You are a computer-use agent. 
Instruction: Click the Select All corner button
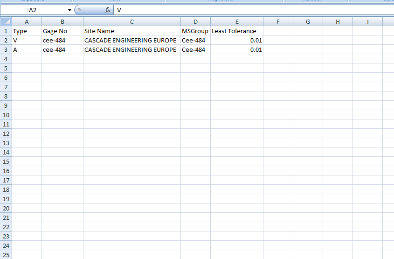click(6, 21)
